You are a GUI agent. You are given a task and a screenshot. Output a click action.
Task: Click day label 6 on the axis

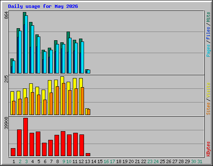click(45, 161)
